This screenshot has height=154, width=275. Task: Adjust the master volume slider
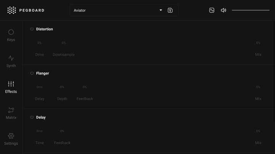pyautogui.click(x=251, y=10)
